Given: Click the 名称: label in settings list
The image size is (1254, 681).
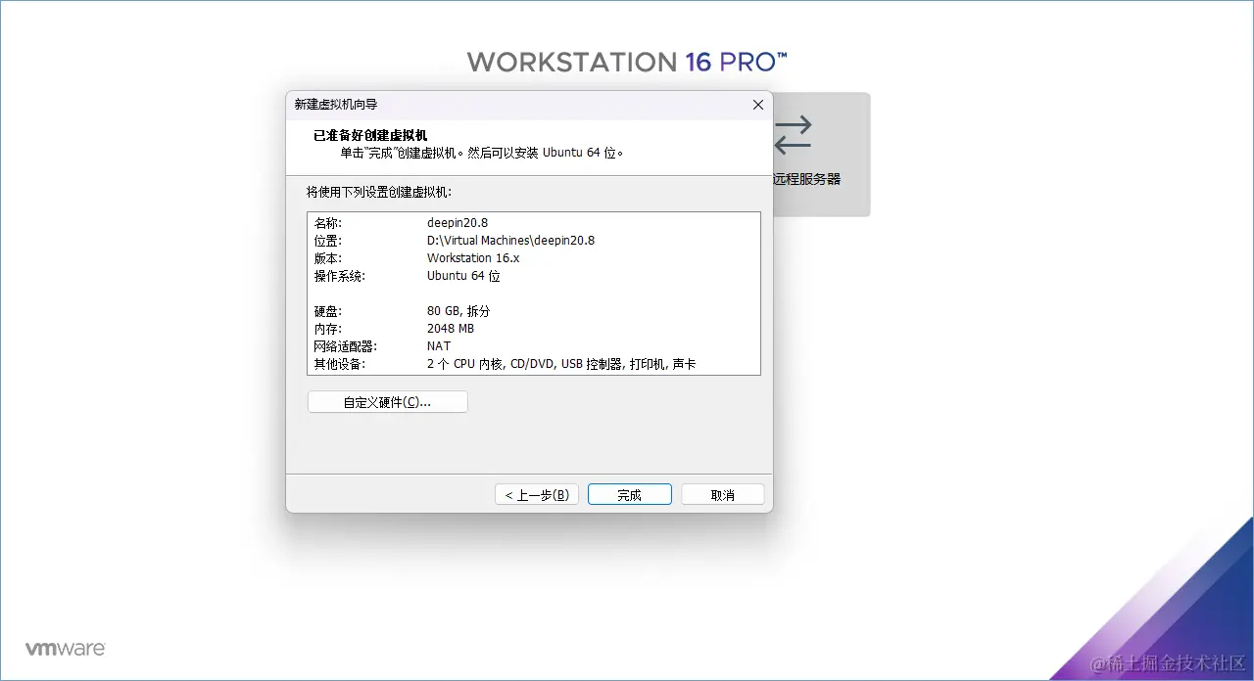Looking at the screenshot, I should tap(328, 223).
